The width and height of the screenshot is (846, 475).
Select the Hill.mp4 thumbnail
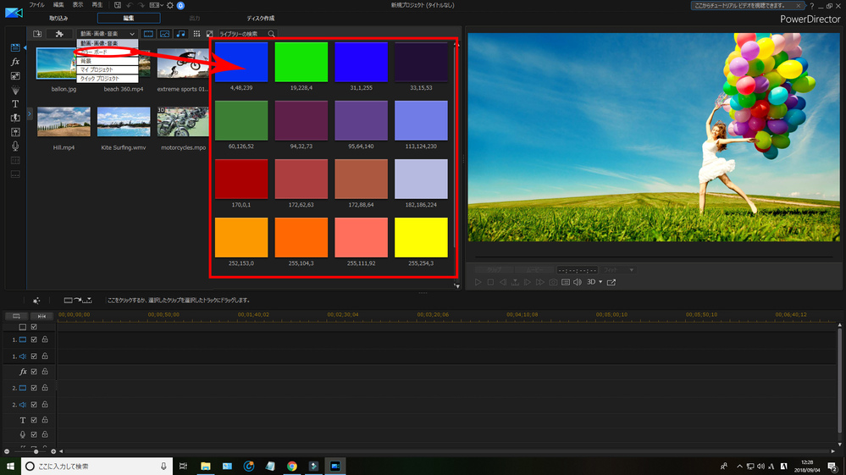click(64, 121)
